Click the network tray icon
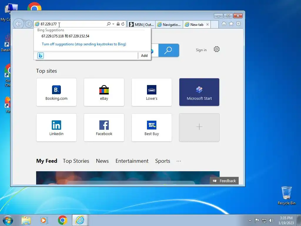Image resolution: width=301 pixels, height=226 pixels. click(264, 220)
